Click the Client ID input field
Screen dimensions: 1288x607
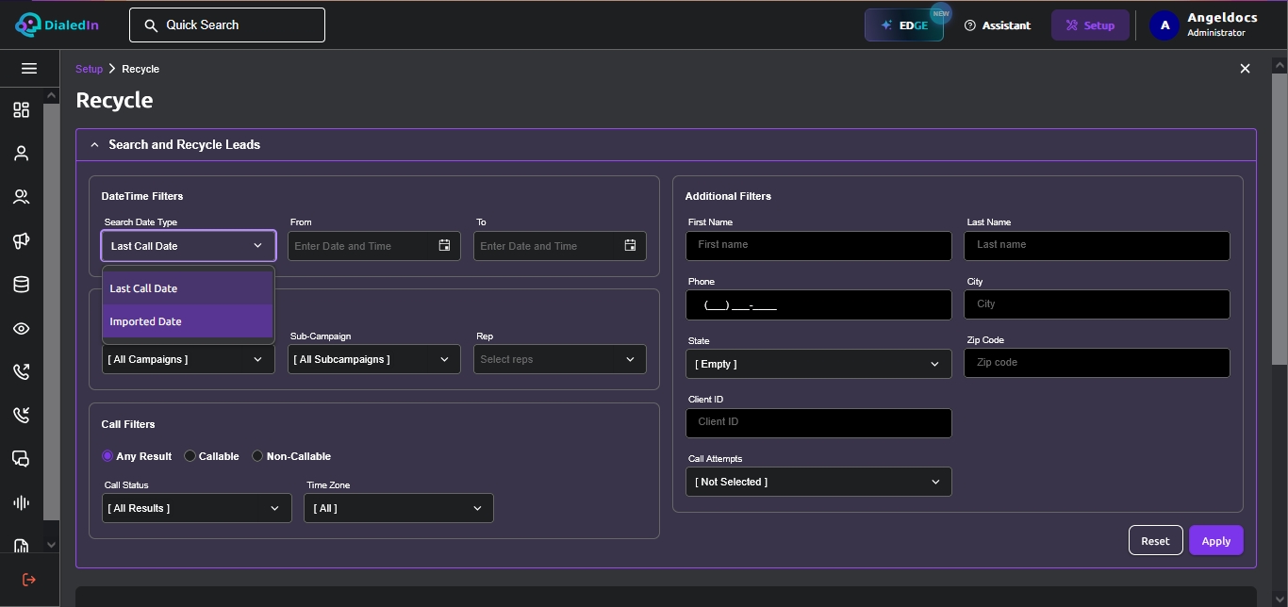[x=818, y=422]
